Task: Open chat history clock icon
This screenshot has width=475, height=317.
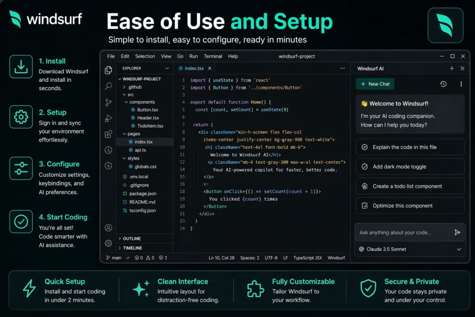Action: click(x=443, y=84)
